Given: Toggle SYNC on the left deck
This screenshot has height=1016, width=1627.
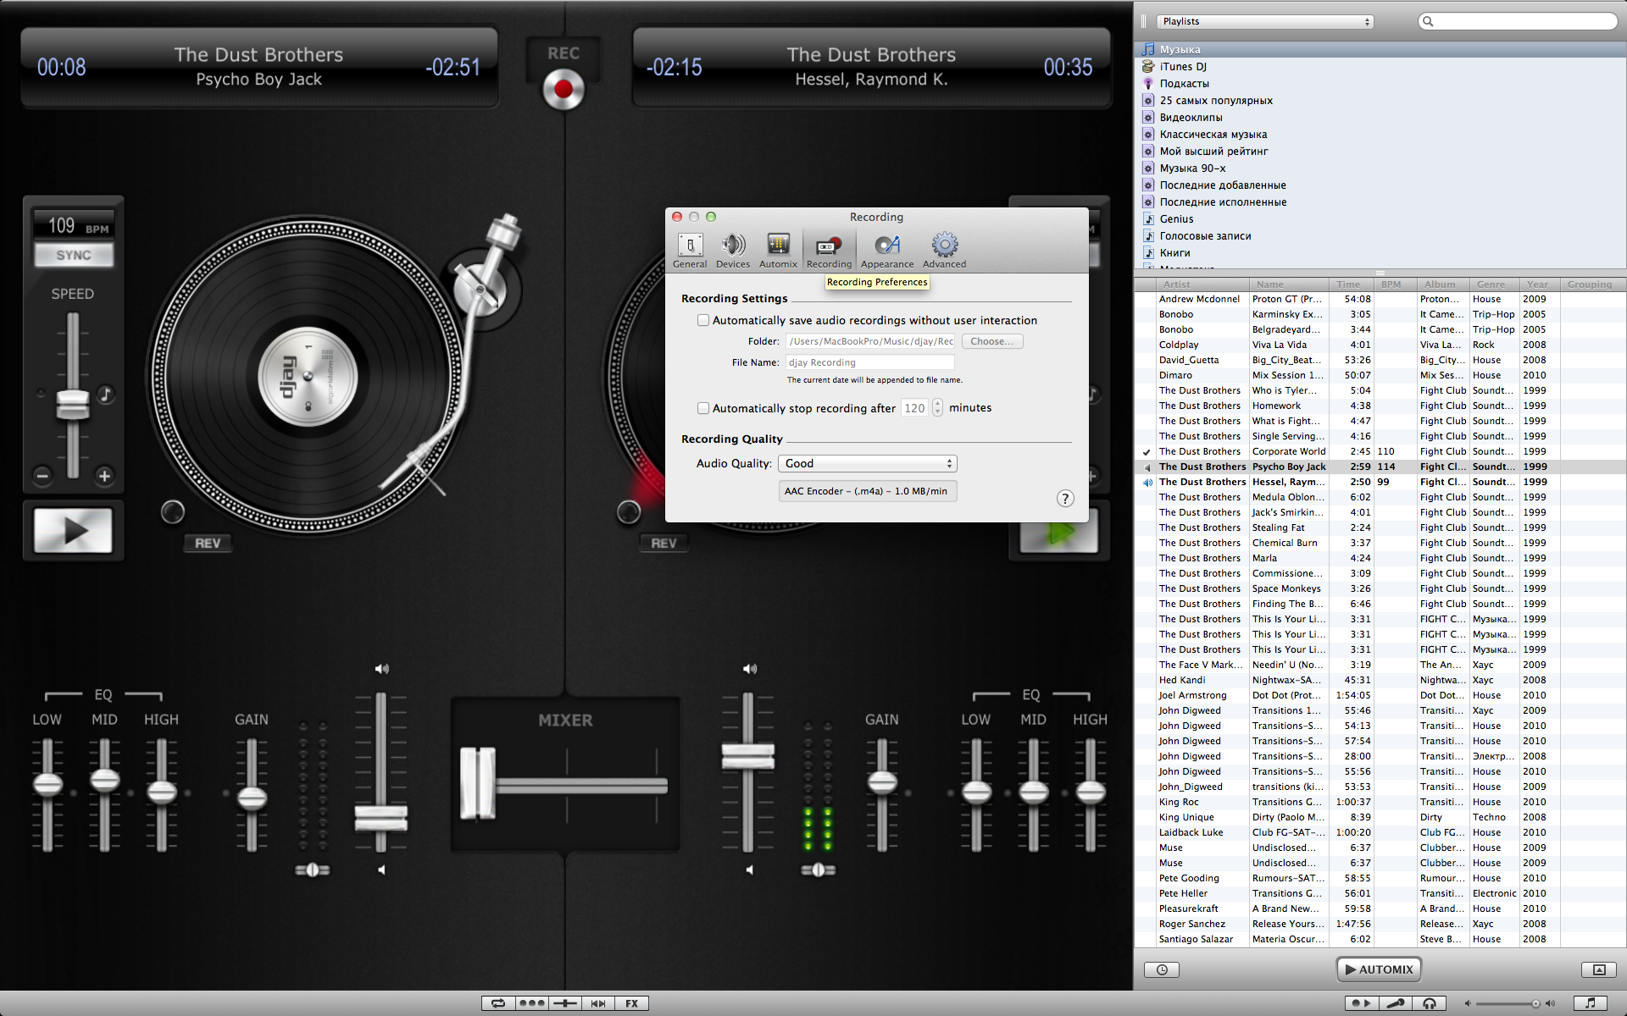Looking at the screenshot, I should click(x=74, y=255).
